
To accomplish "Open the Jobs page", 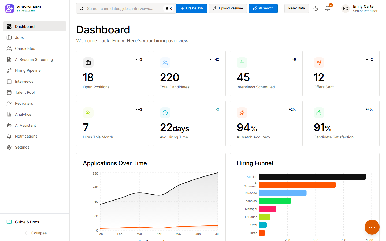I will (x=35, y=37).
